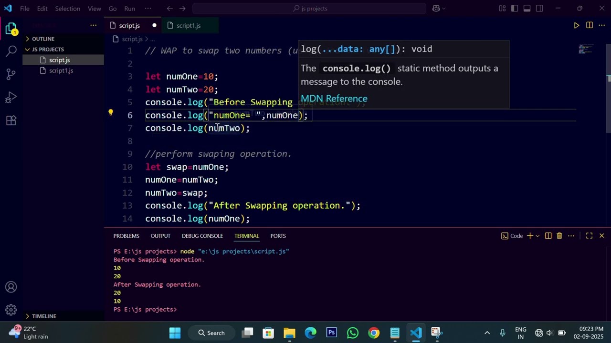Switch to the DEBUG CONSOLE panel tab

tap(202, 236)
